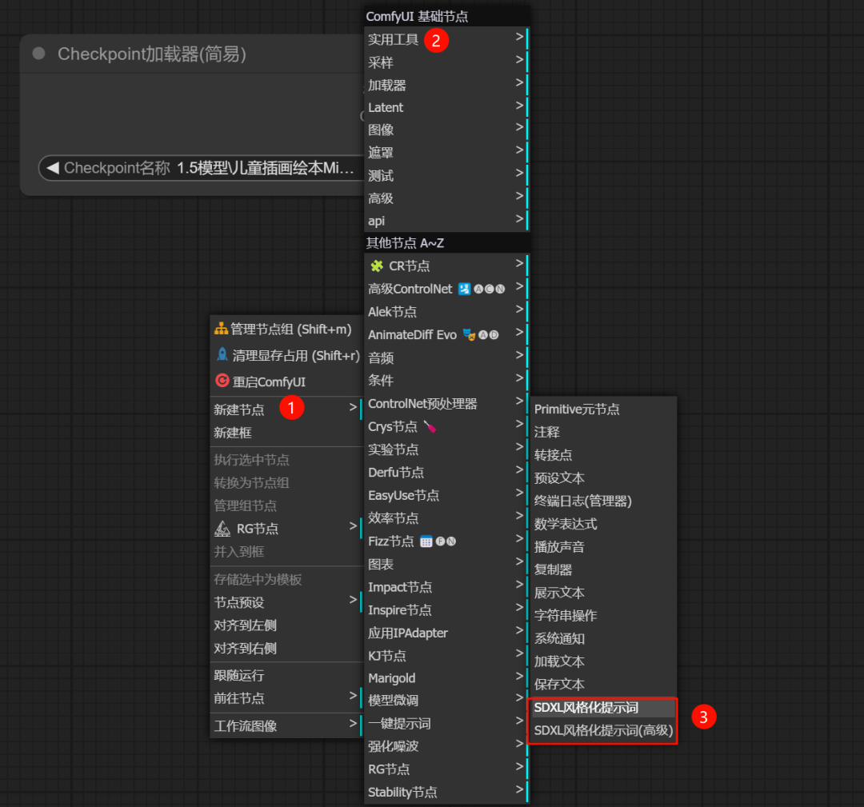Expand the 前往节点 submenu
Screen dimensions: 864x807
pyautogui.click(x=286, y=698)
